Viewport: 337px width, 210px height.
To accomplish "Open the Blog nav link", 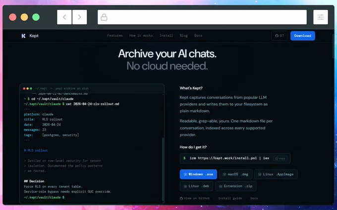I will [183, 36].
